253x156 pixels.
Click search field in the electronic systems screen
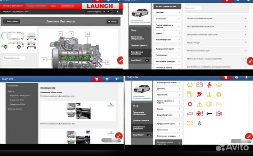coord(193,8)
